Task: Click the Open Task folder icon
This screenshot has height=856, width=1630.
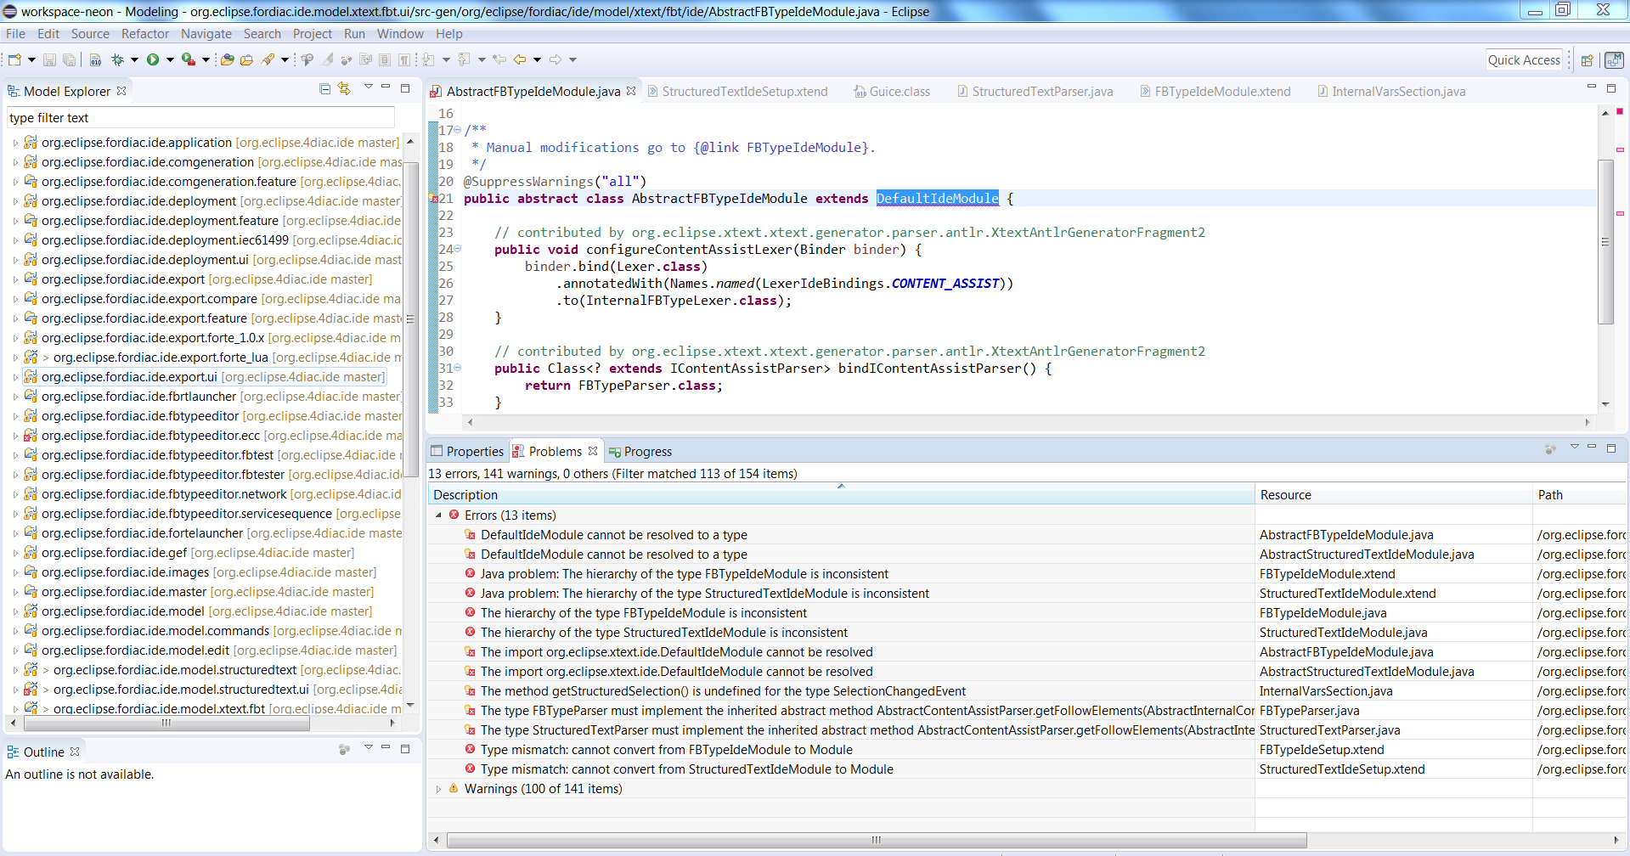Action: click(246, 59)
